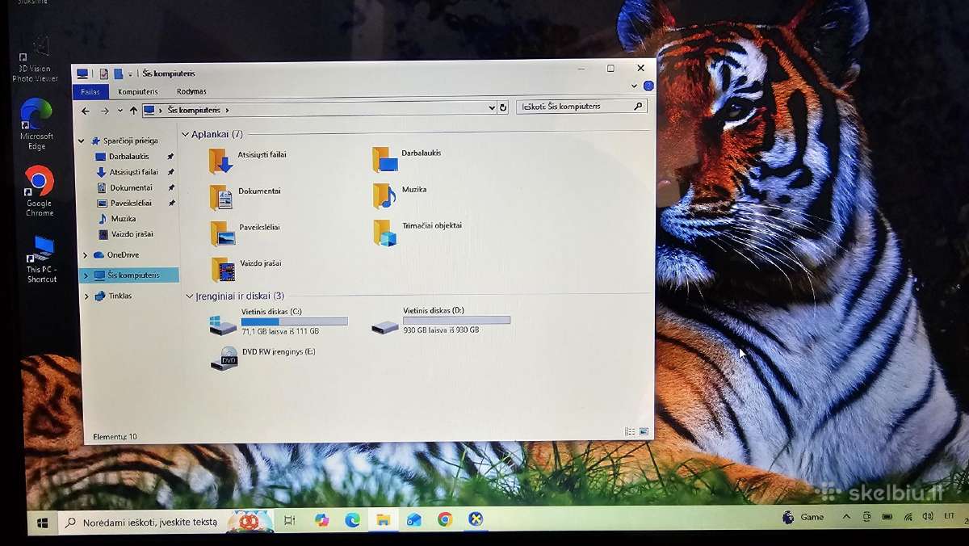Select the Trimačiai objektai folder icon
The image size is (969, 546).
[x=385, y=233]
